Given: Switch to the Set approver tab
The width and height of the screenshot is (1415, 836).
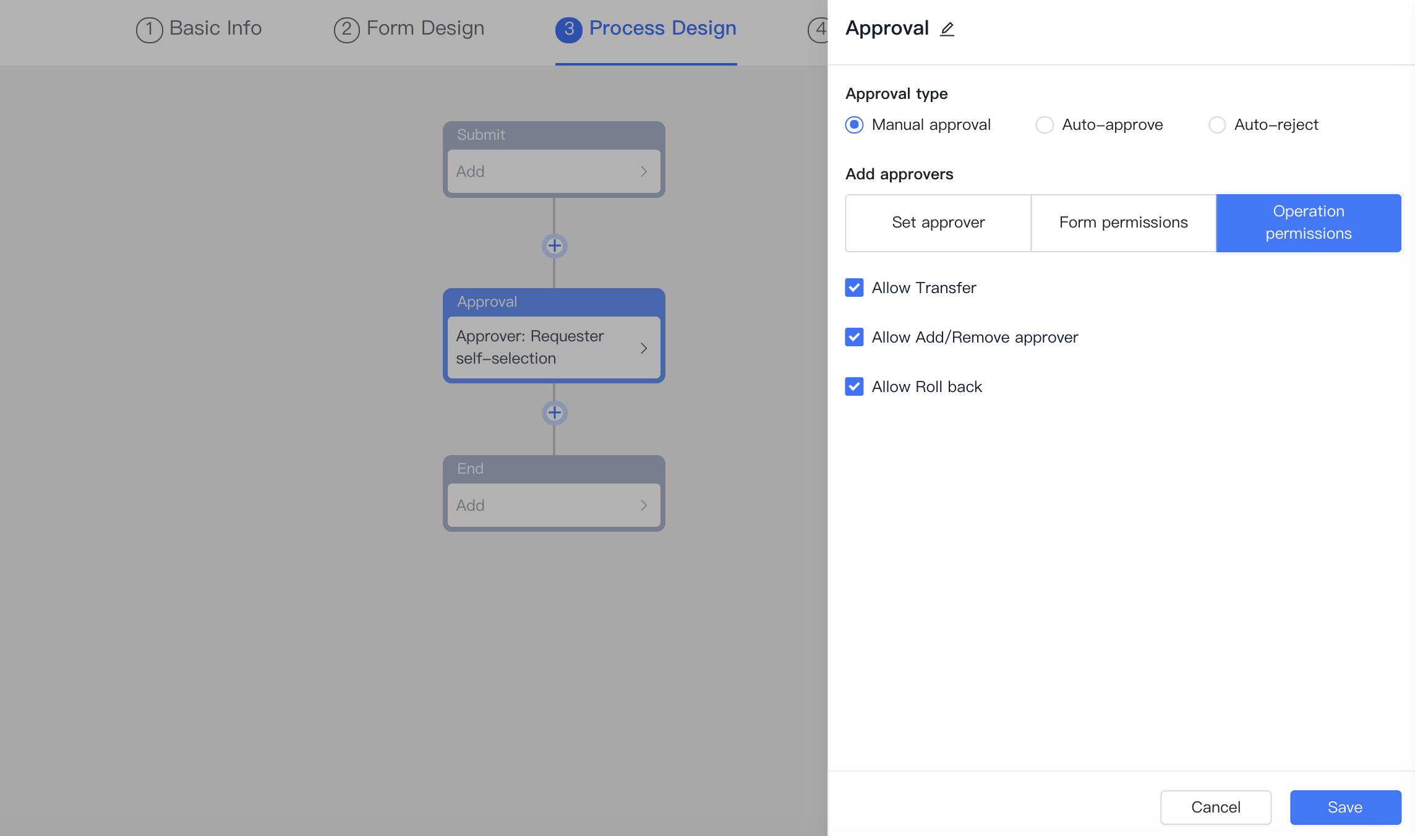Looking at the screenshot, I should [938, 223].
